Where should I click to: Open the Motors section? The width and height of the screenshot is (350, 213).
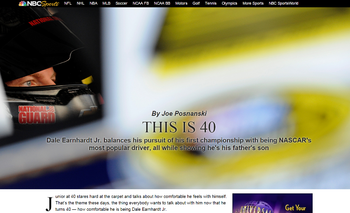point(181,3)
